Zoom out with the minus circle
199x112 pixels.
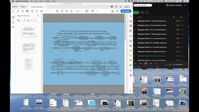click(x=67, y=11)
